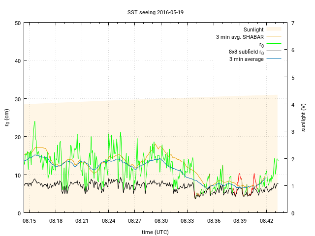Select the "3 min avg. SHABAR" legend text
Viewport: 315px width, 236px height.
click(240, 37)
